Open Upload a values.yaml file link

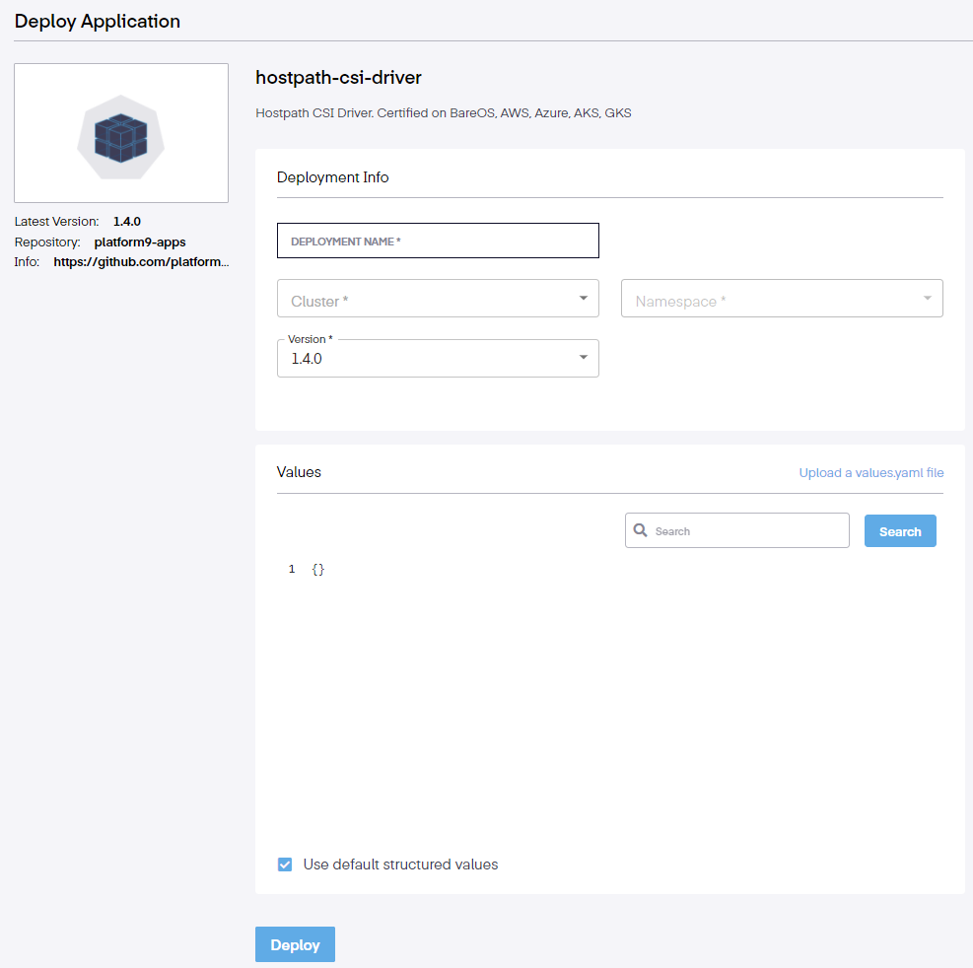(x=870, y=473)
